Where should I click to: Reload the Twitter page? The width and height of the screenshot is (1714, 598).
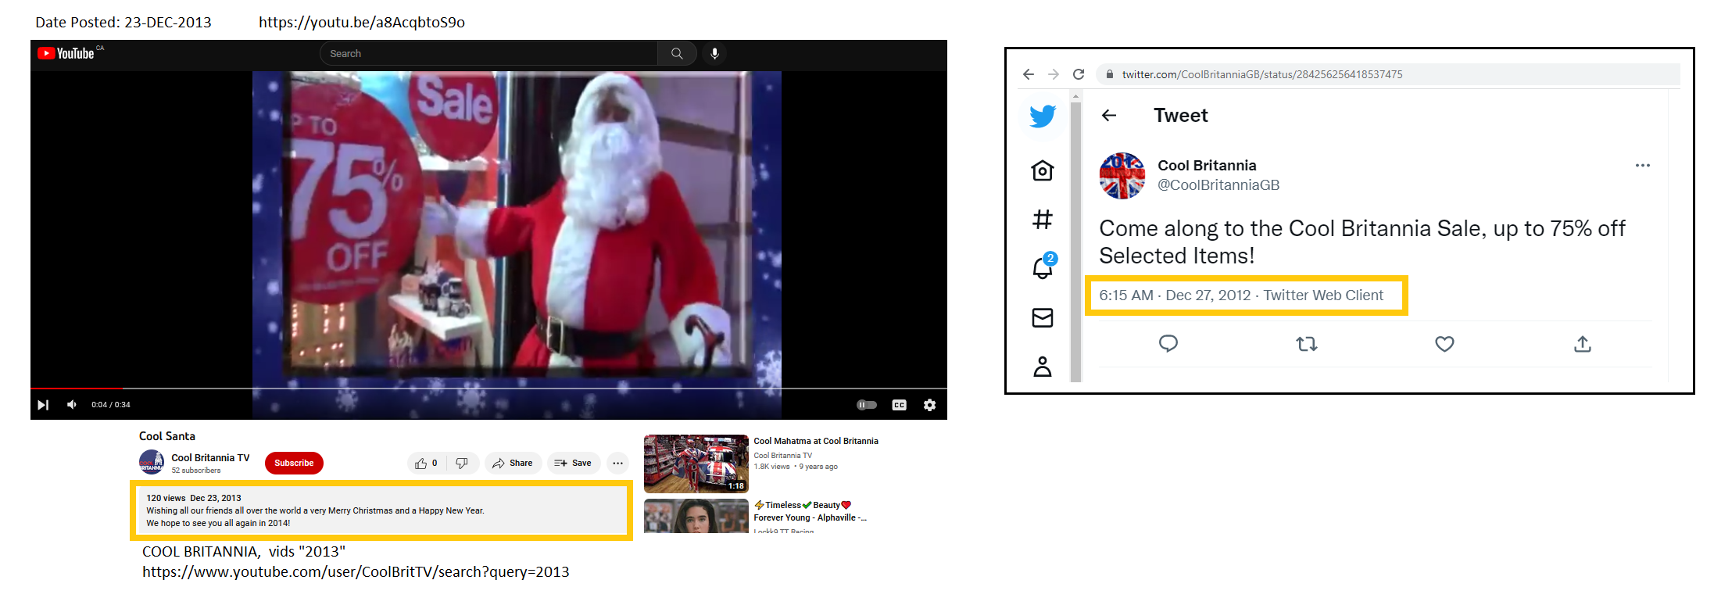click(1079, 74)
